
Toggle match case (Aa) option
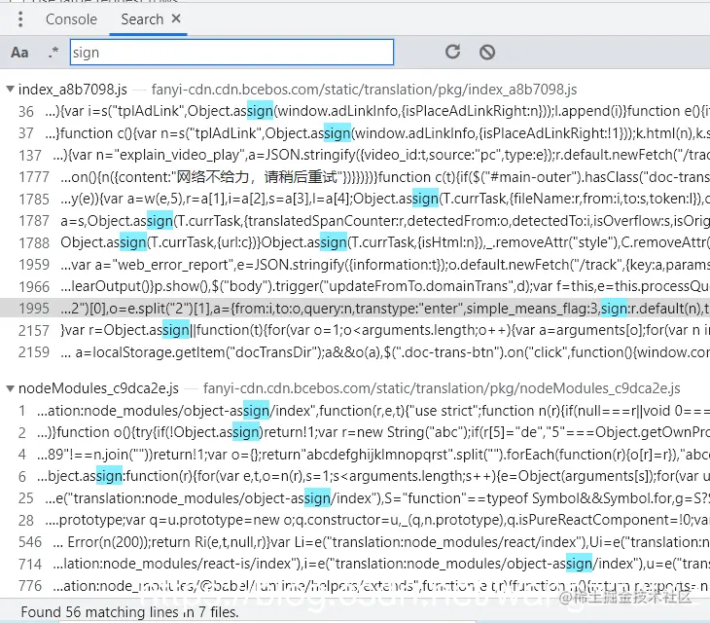(x=19, y=53)
